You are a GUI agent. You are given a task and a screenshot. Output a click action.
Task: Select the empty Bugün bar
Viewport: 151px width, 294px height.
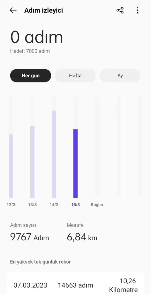[x=97, y=147]
